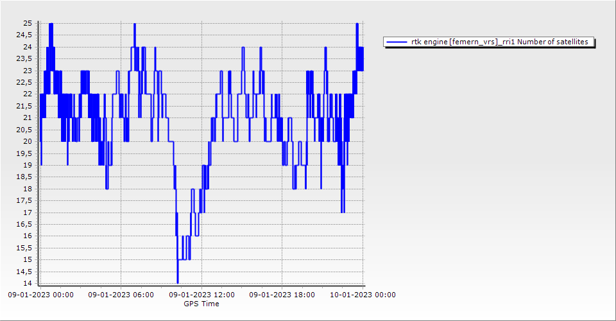The height and width of the screenshot is (321, 616).
Task: Click the 25-satellite peak near 07:00
Action: 135,24
